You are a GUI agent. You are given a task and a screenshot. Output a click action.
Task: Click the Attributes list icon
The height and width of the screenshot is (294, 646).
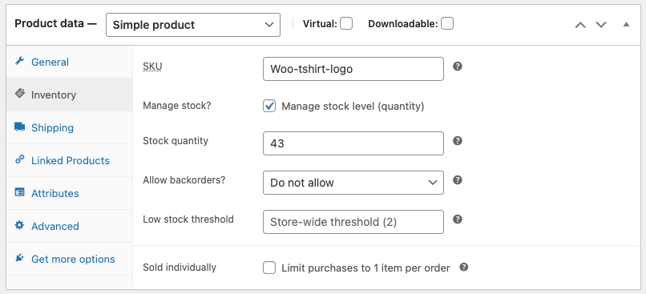[19, 192]
